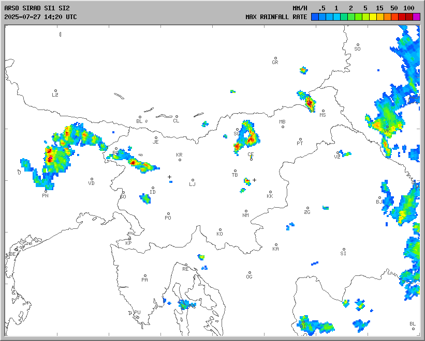The width and height of the screenshot is (425, 341).
Task: Click the LJ city marker circle
Action: (x=193, y=180)
